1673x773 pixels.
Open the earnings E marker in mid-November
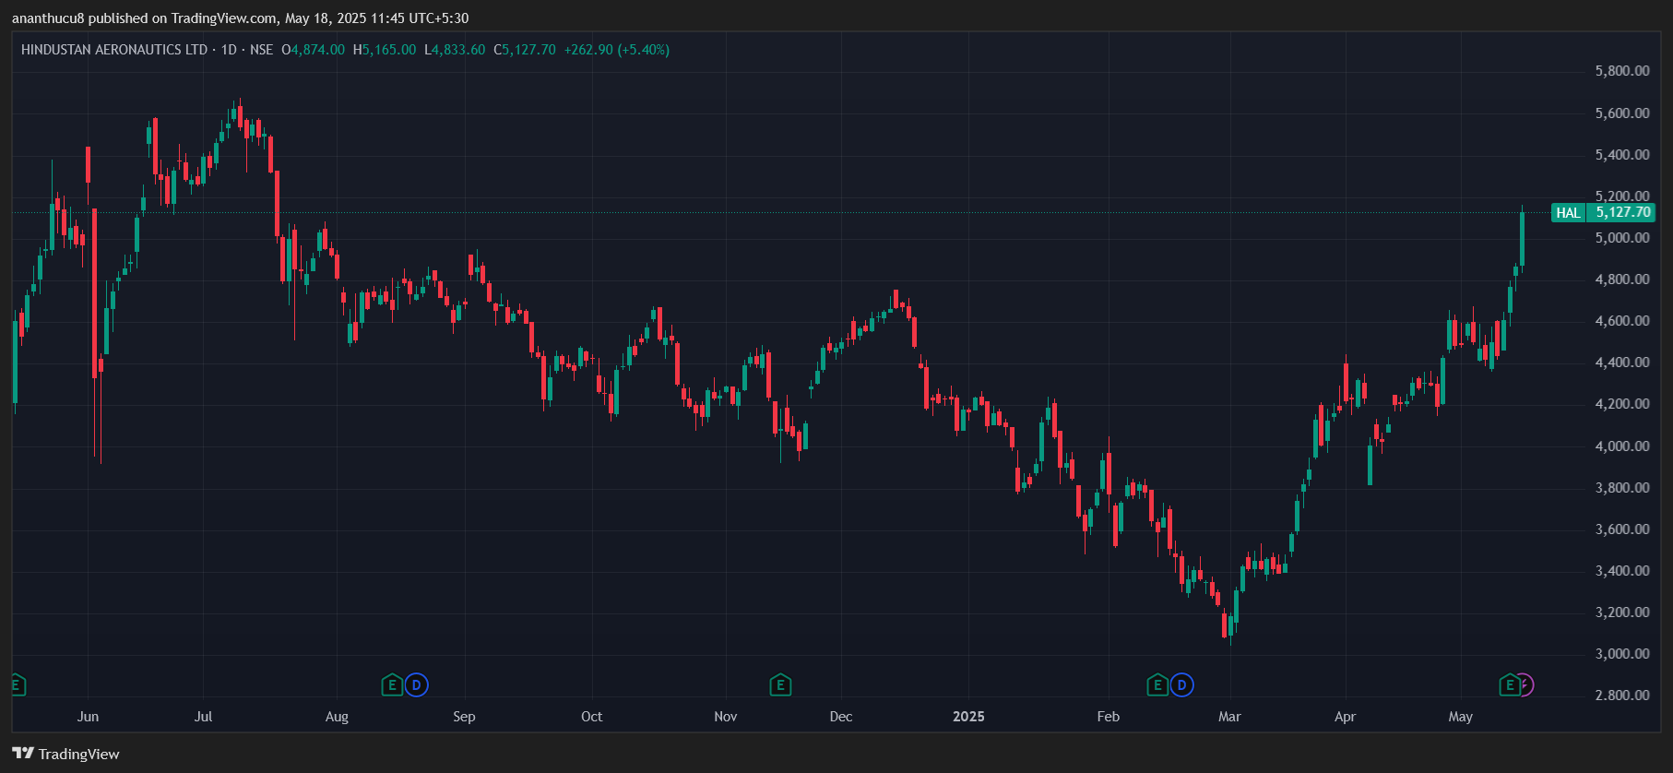780,685
